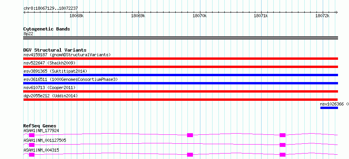Screen dimensions: 349x159
Task: Click the right arrowhead of the ruler
Action: (x=336, y=13)
